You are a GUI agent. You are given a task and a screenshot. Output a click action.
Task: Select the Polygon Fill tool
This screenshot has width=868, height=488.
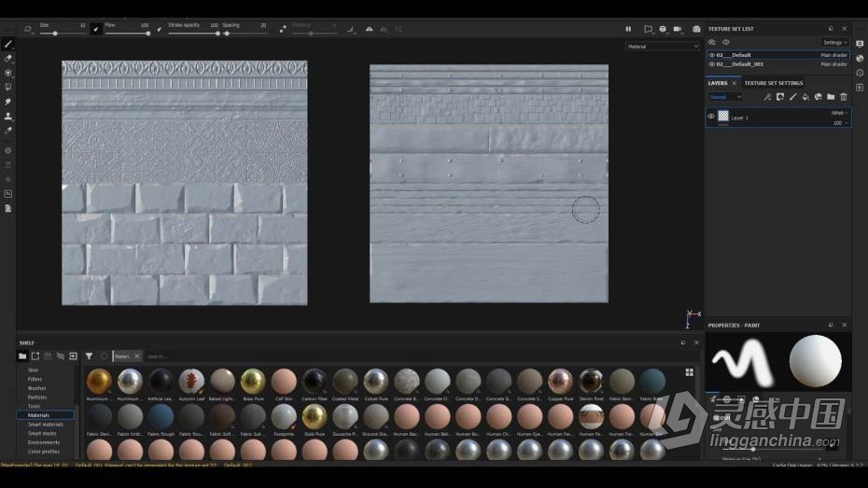tap(8, 87)
